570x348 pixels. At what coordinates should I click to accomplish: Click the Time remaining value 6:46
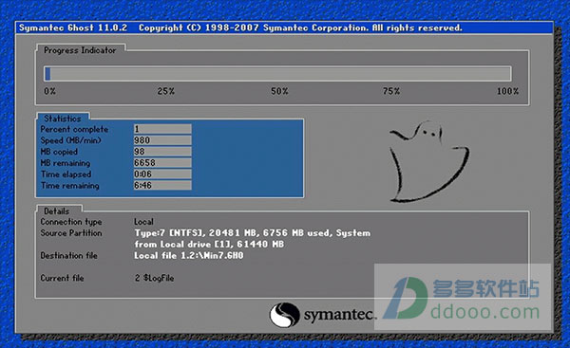[x=162, y=185]
